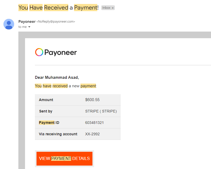Click the "Dear Muhammad Asad" greeting
The image size is (211, 169).
(57, 77)
